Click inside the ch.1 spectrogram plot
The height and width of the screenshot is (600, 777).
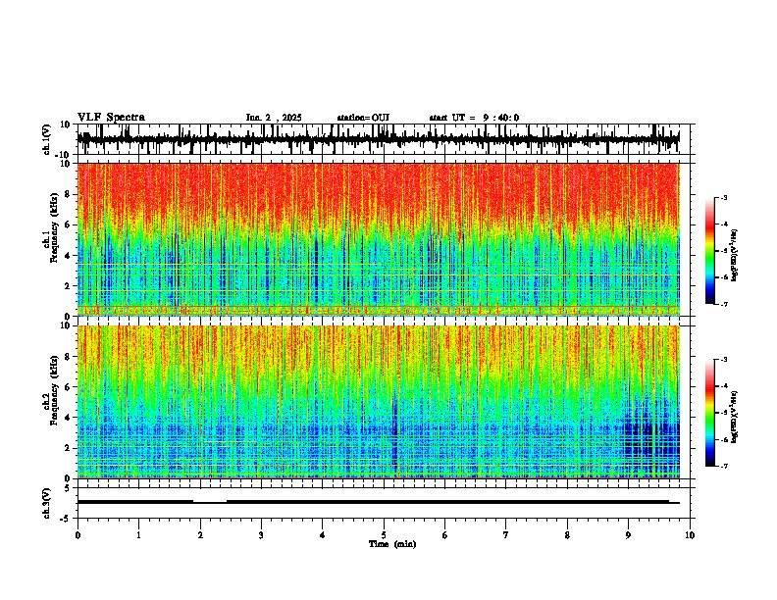click(x=378, y=239)
